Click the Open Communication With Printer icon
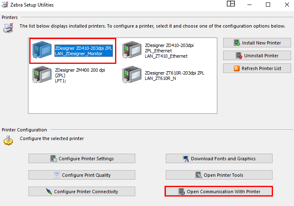This screenshot has height=206, width=294. (181, 192)
